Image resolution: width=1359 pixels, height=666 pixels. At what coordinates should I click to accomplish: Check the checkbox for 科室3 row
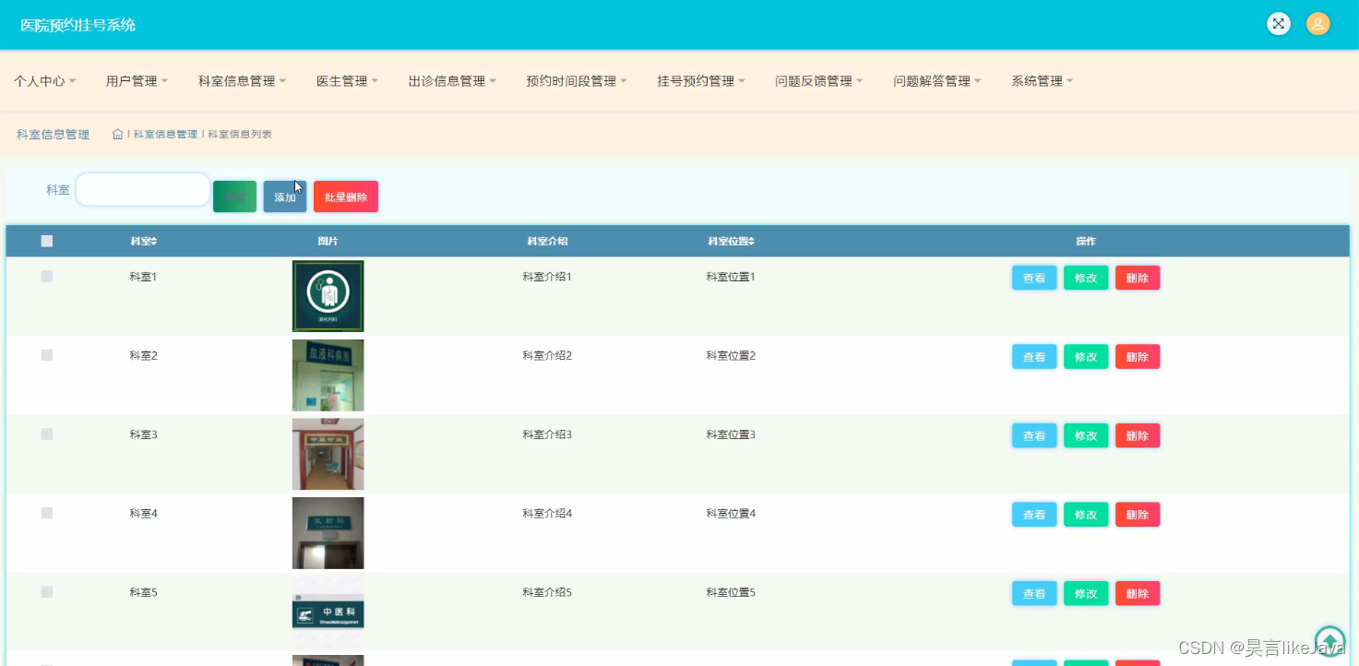tap(47, 434)
